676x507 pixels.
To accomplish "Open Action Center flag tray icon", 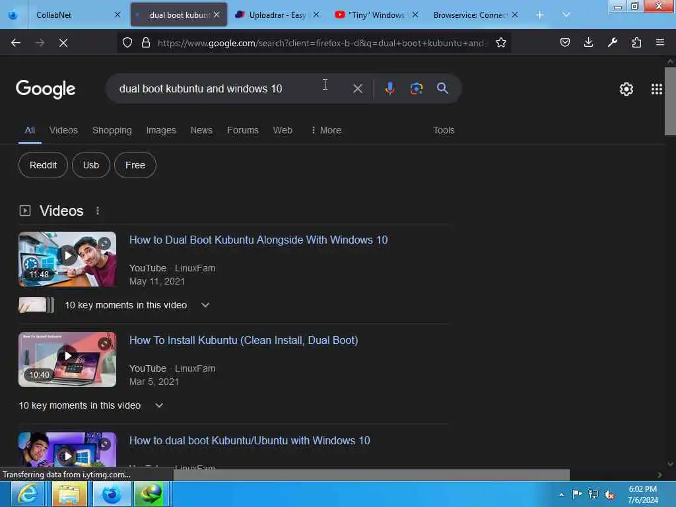I will pos(577,494).
